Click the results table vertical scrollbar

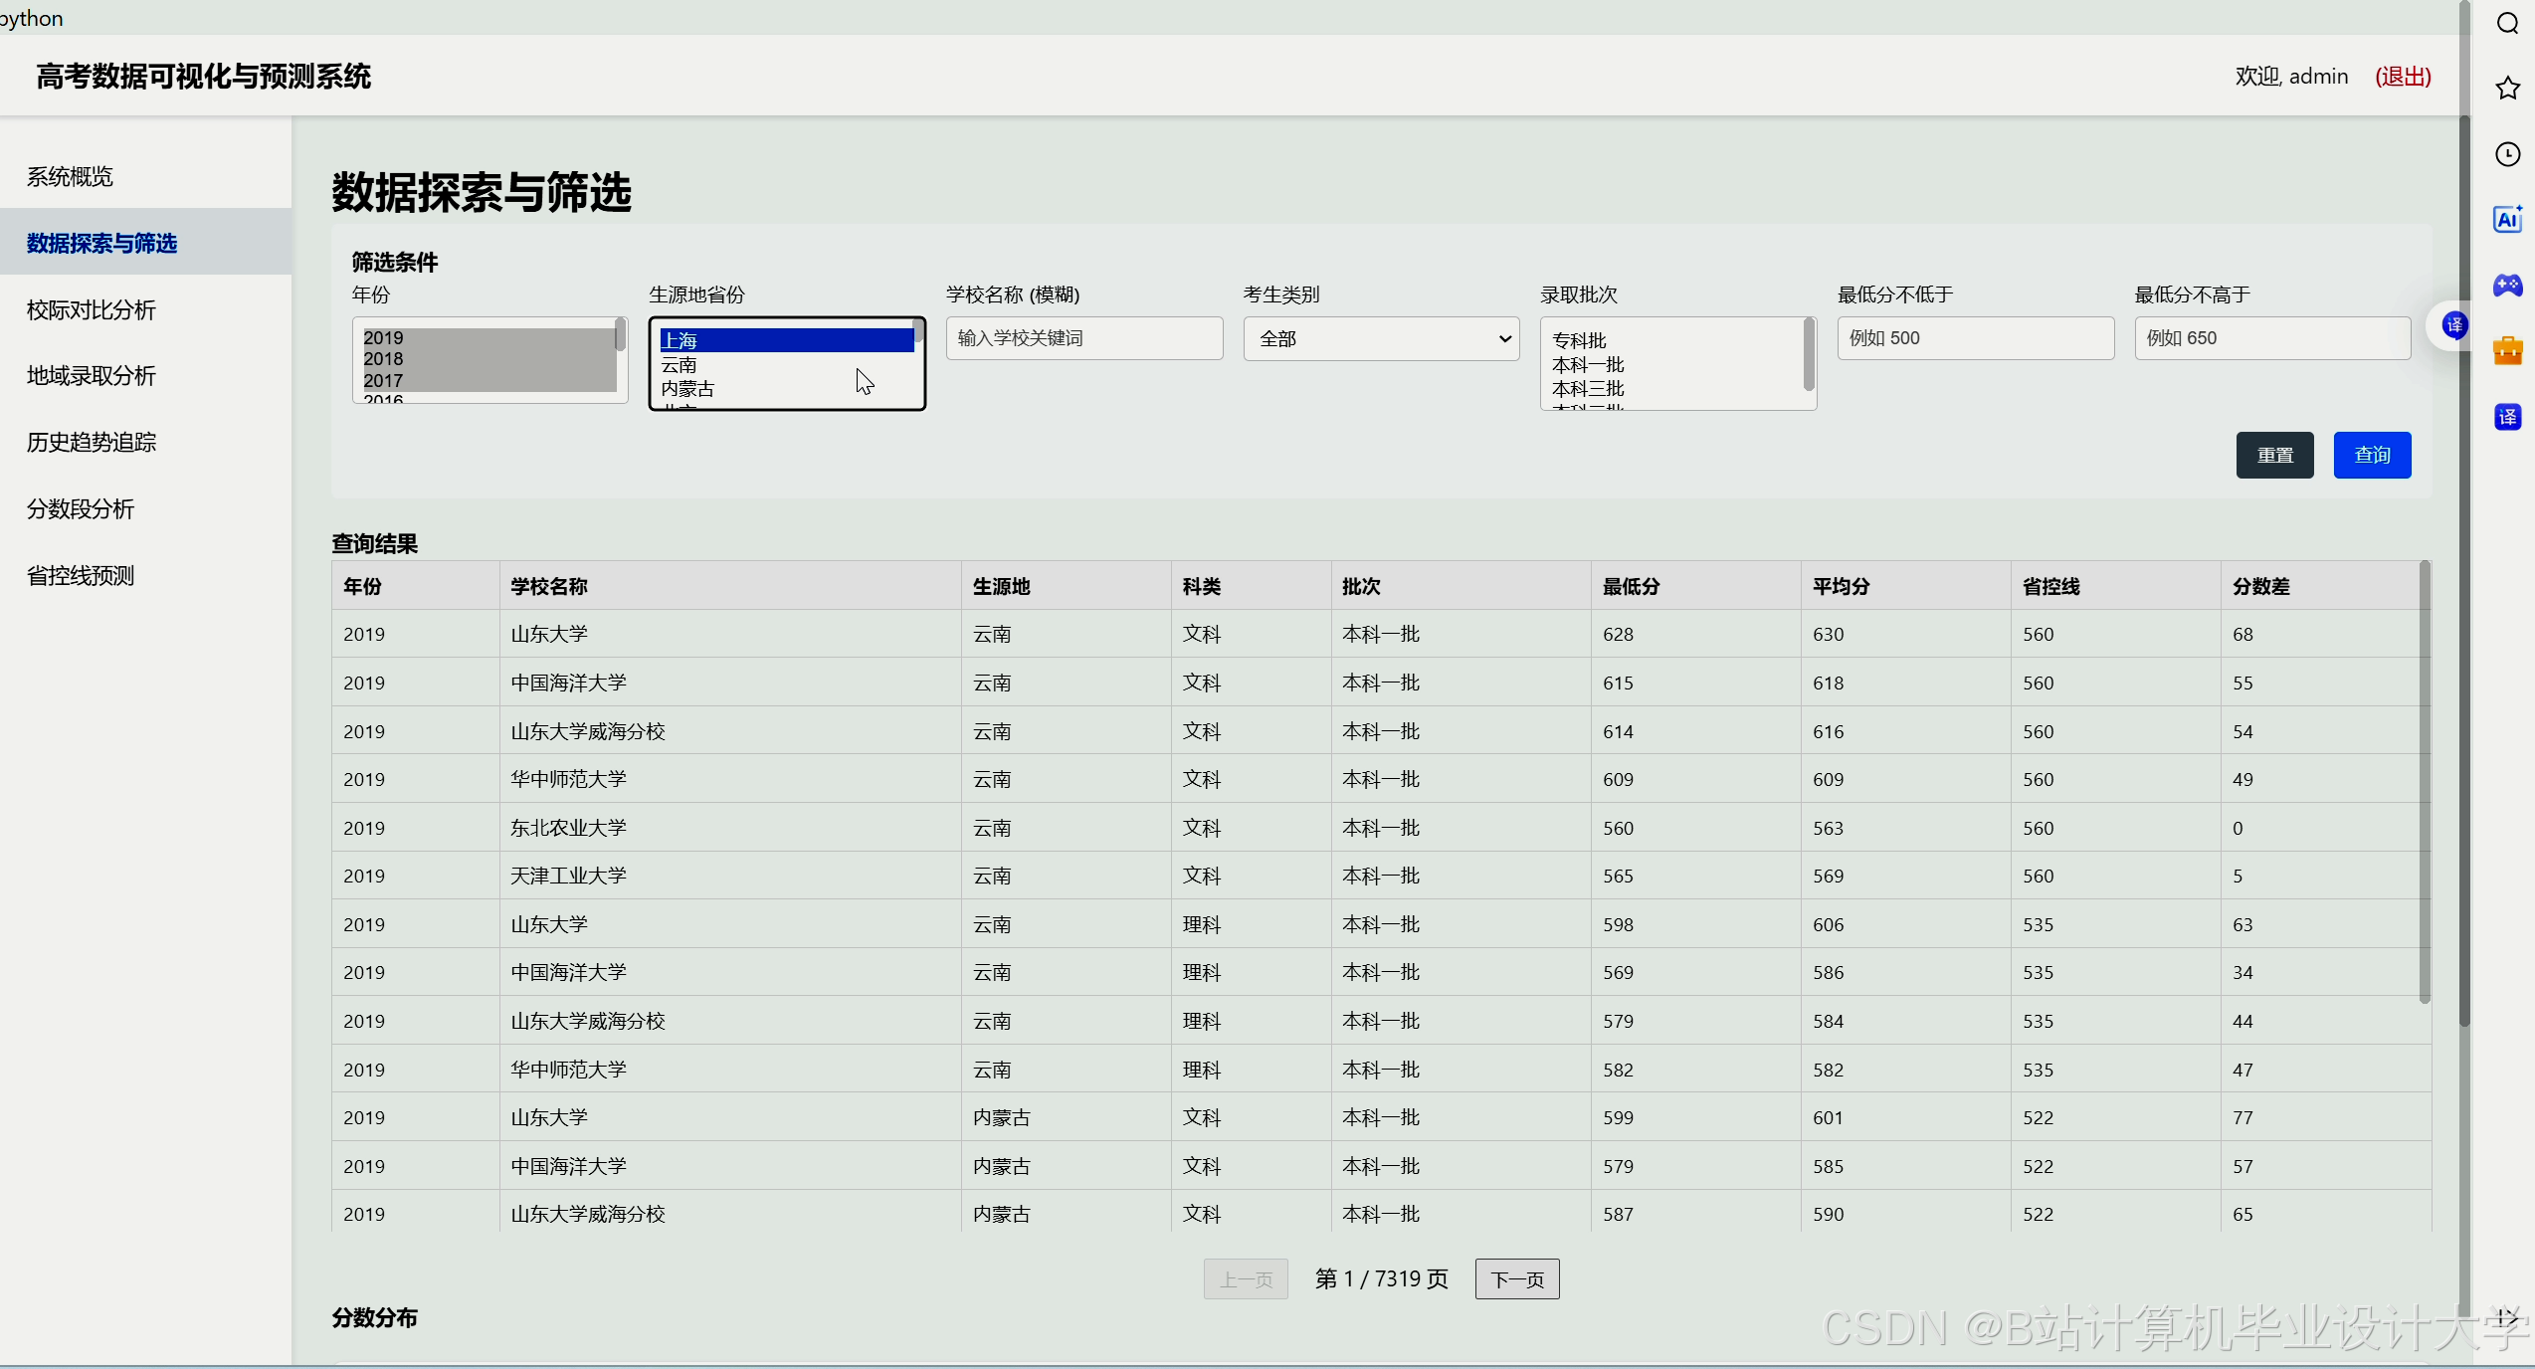[2424, 782]
